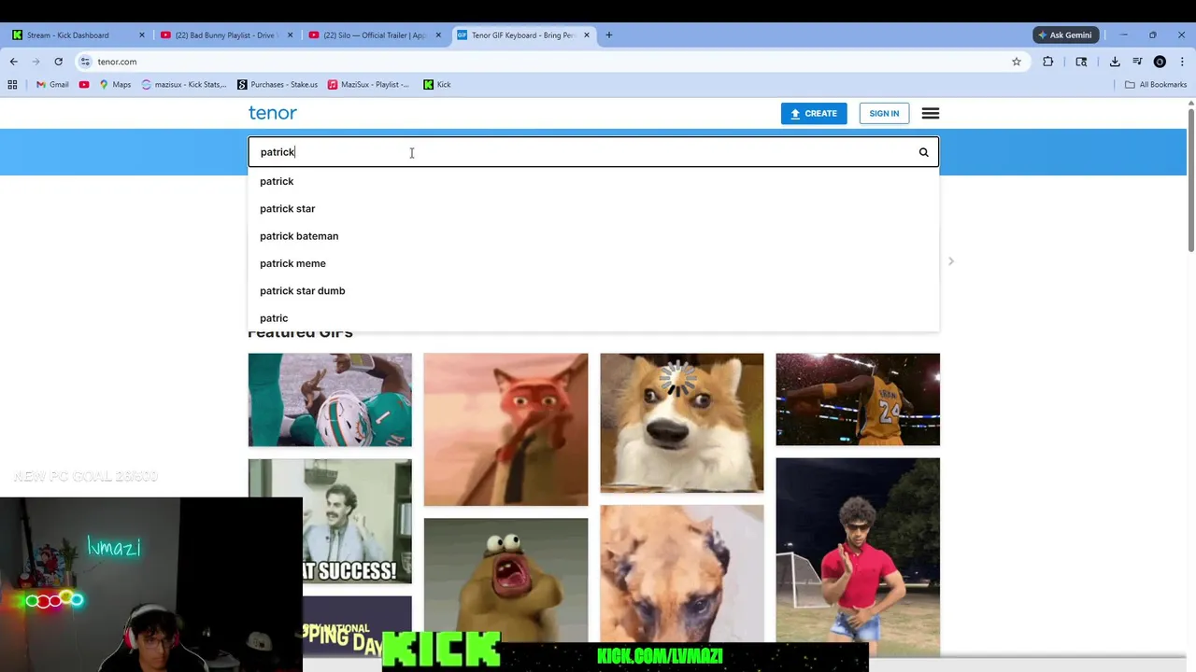Open the Tenor hamburger menu
This screenshot has width=1196, height=672.
point(931,113)
